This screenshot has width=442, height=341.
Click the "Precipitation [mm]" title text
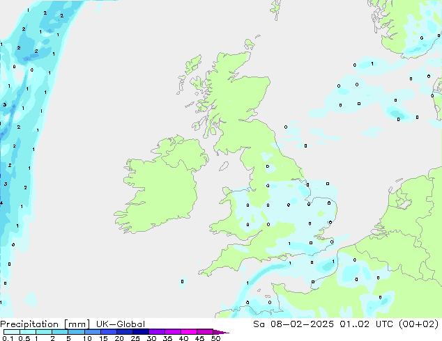[x=45, y=324]
